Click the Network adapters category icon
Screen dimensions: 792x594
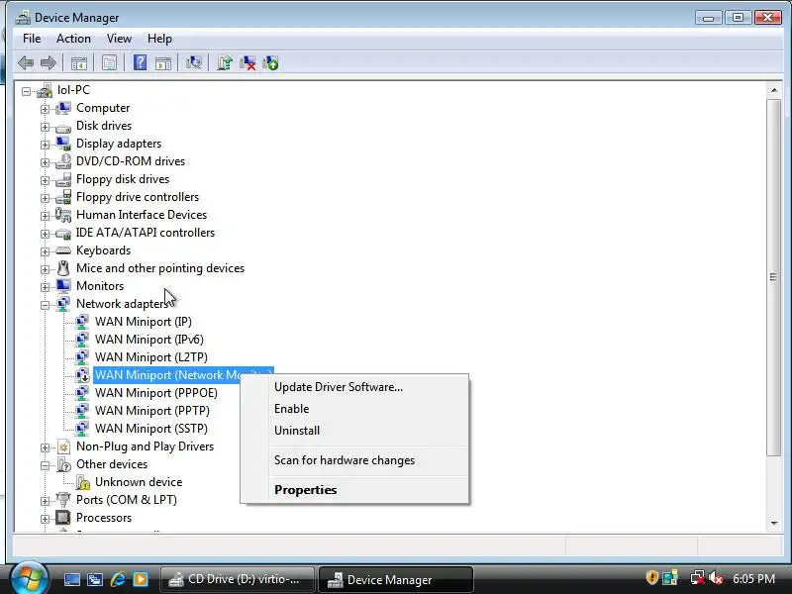click(x=63, y=304)
